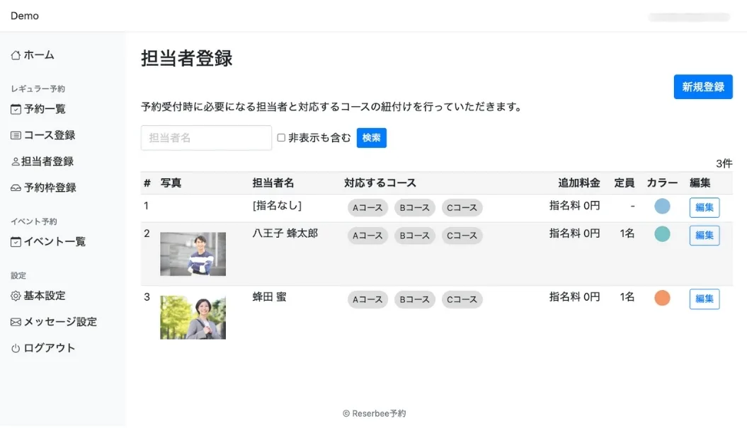This screenshot has height=428, width=747.
Task: Focus the 担当者名 search input field
Action: pyautogui.click(x=206, y=138)
